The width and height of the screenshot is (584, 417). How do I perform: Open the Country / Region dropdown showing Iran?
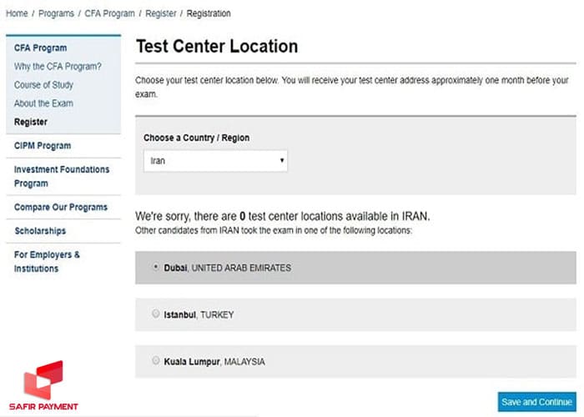click(215, 161)
